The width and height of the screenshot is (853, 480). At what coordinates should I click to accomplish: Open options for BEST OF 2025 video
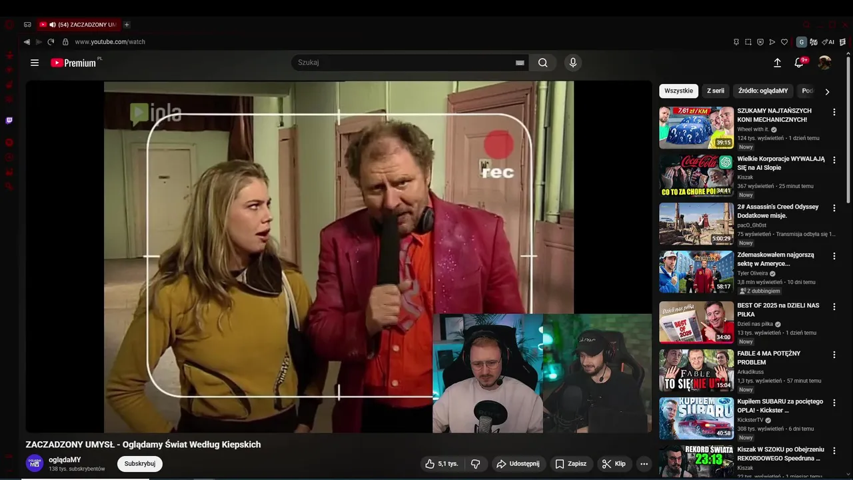(x=834, y=307)
